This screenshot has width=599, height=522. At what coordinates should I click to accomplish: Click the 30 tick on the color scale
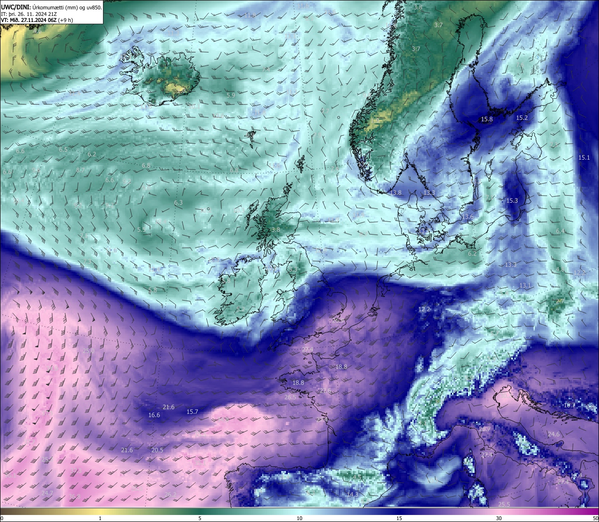pos(499,518)
